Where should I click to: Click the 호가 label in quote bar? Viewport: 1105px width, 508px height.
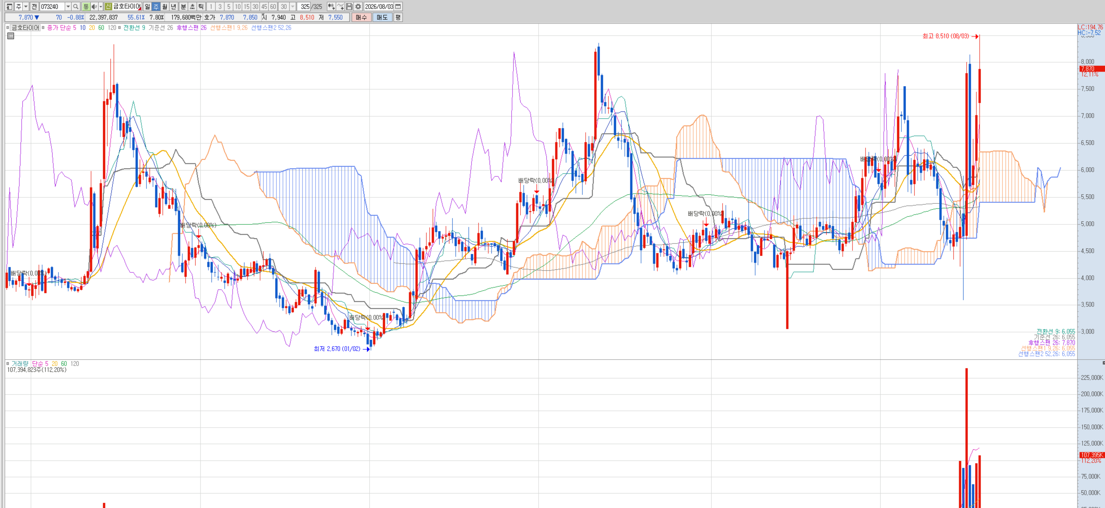point(210,18)
